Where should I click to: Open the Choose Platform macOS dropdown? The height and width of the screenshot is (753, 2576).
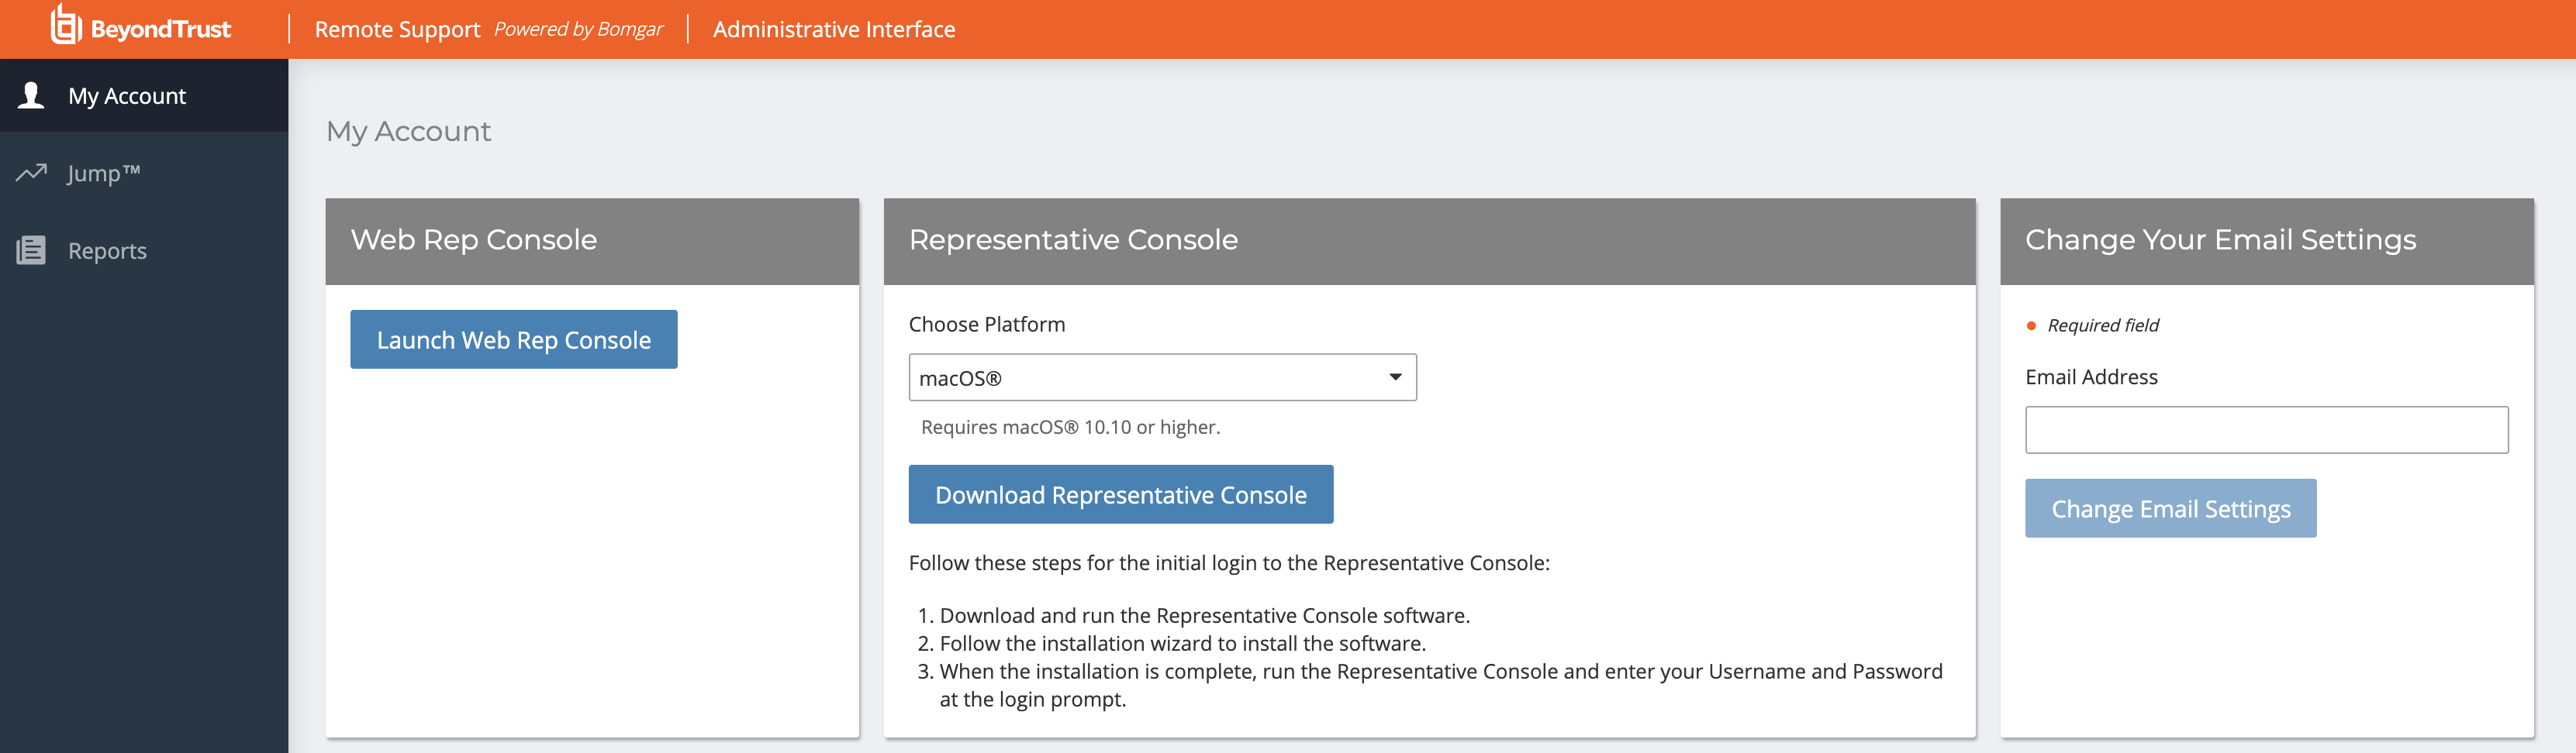pos(1161,377)
